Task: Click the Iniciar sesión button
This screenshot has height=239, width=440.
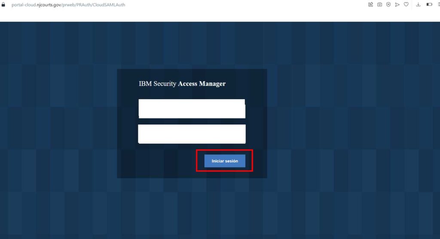Action: point(225,161)
